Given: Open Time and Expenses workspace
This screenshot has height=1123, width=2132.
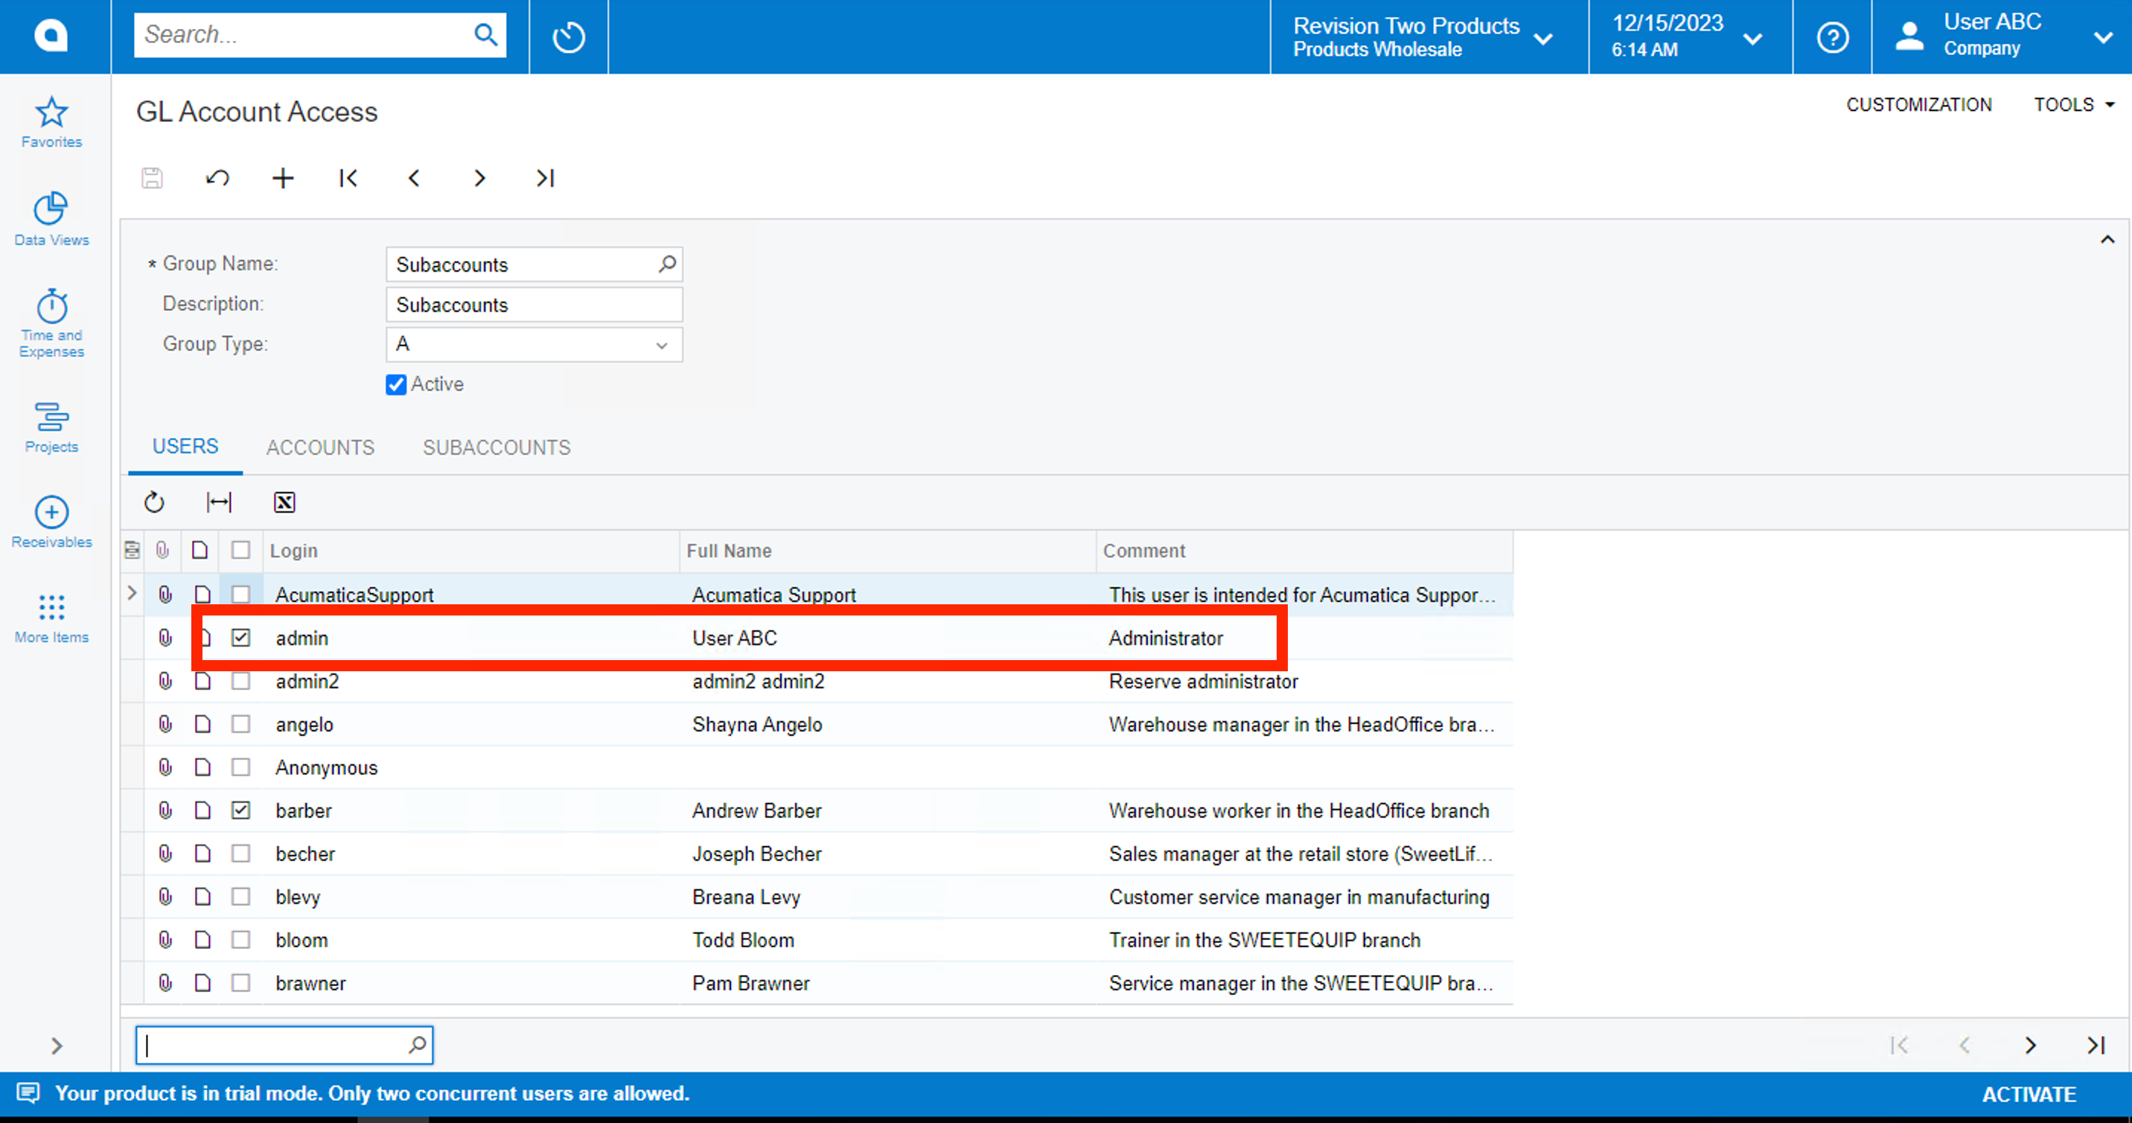Looking at the screenshot, I should (x=51, y=324).
